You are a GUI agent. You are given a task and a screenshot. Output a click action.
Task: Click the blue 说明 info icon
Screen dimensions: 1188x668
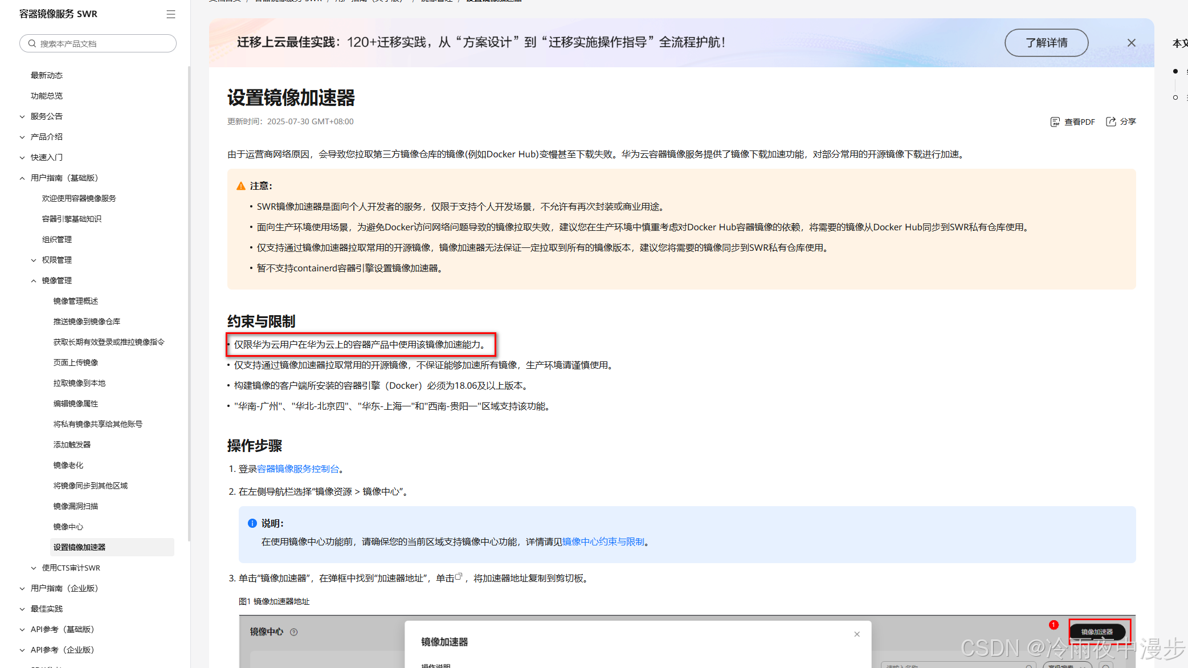coord(252,523)
